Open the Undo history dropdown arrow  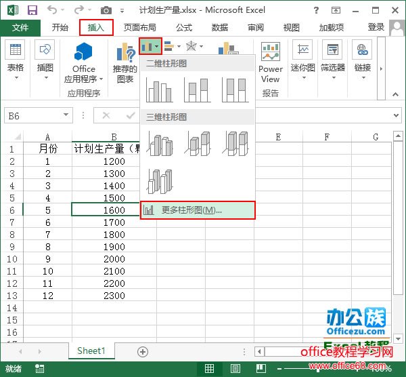pos(62,10)
